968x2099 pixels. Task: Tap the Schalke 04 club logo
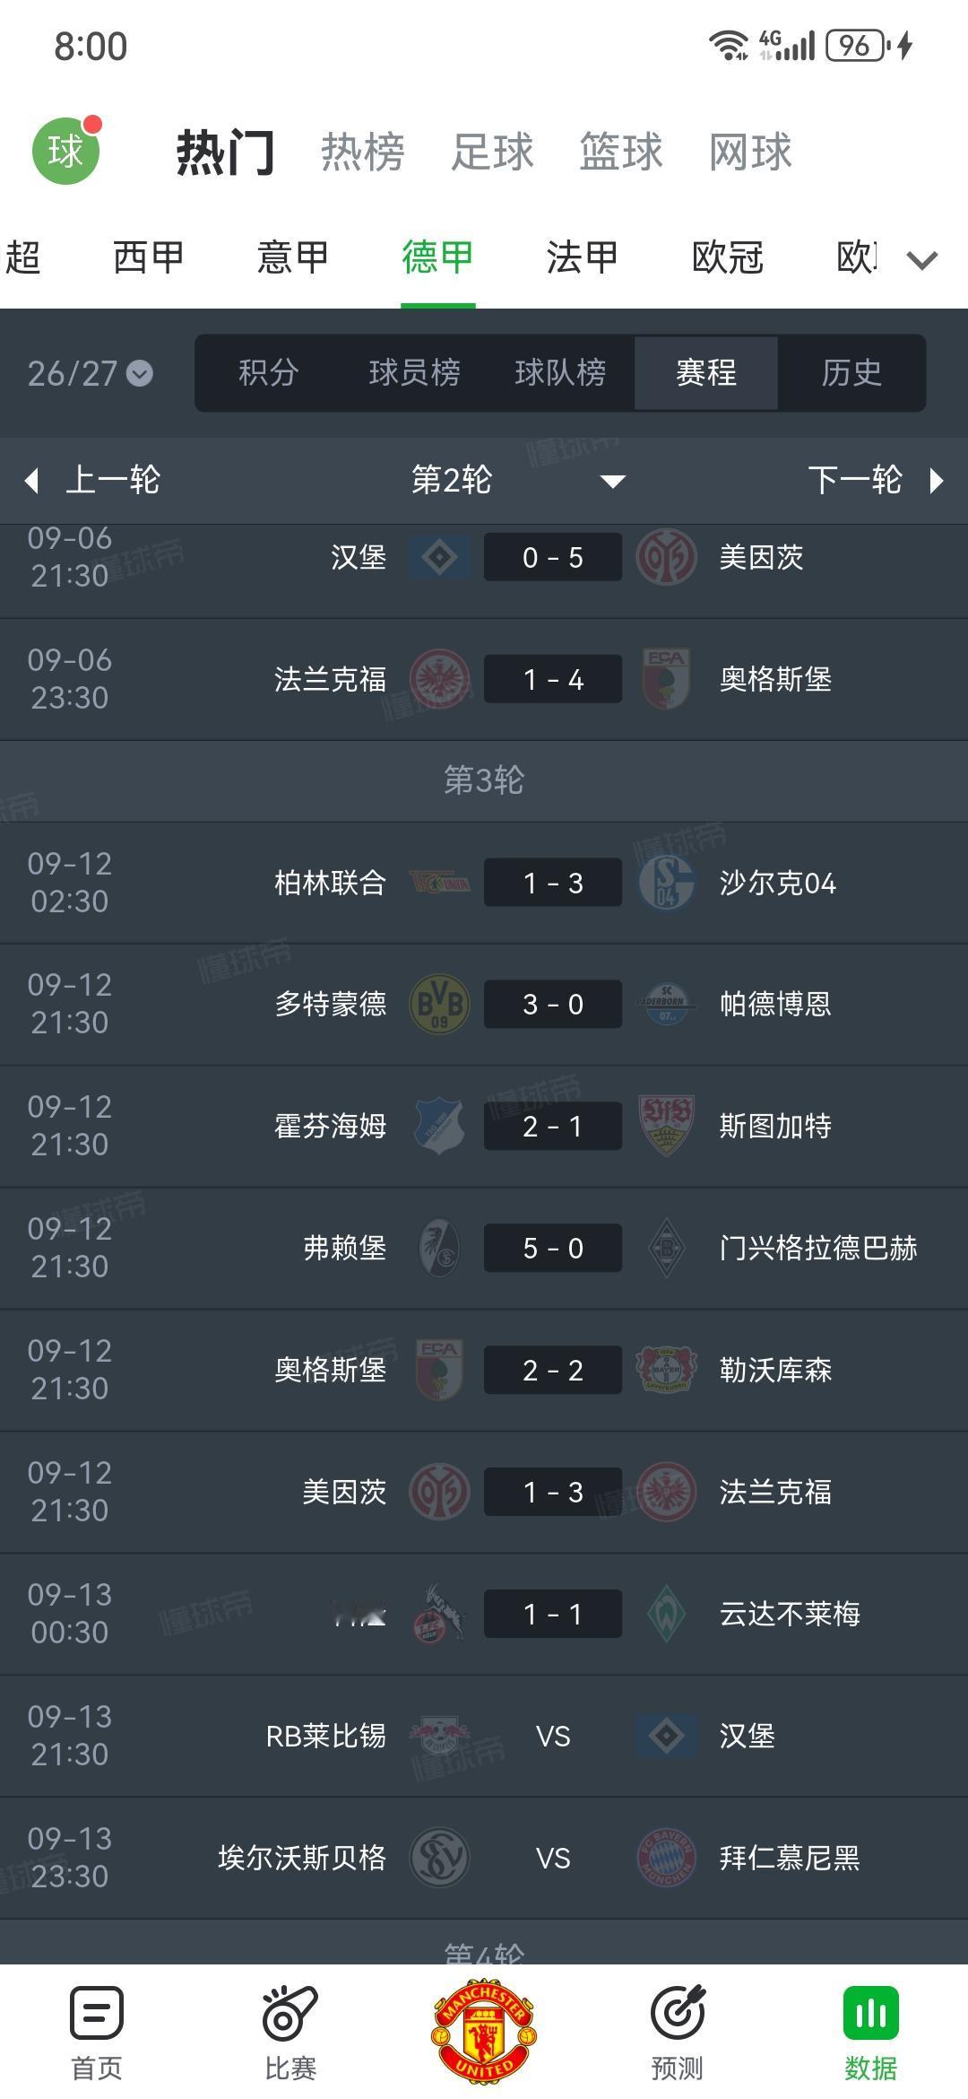(666, 883)
